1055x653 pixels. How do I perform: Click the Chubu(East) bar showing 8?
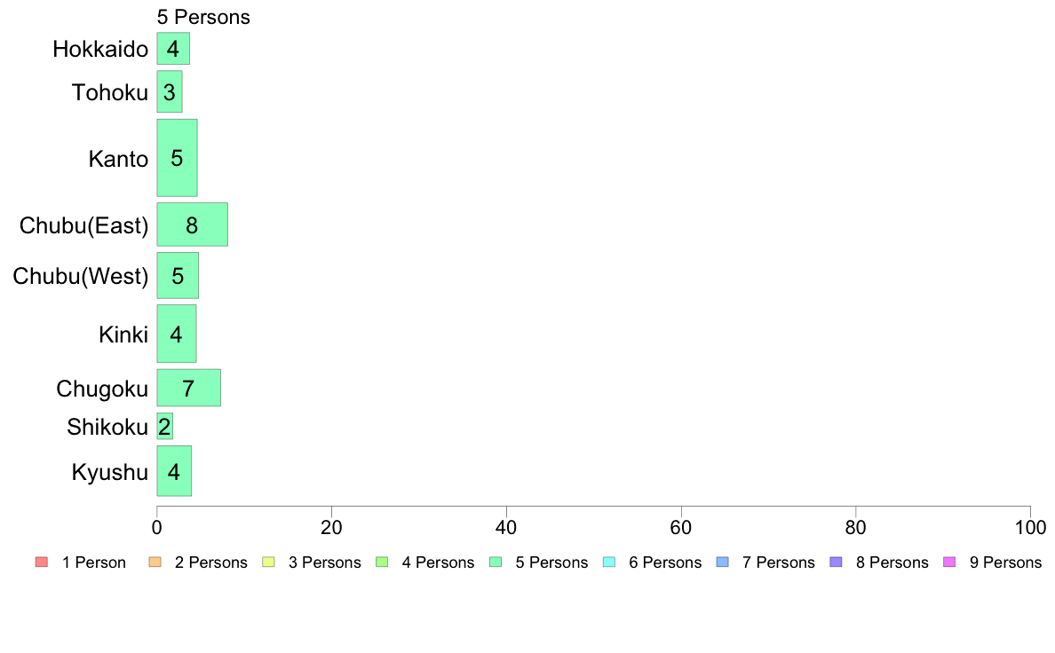point(193,224)
